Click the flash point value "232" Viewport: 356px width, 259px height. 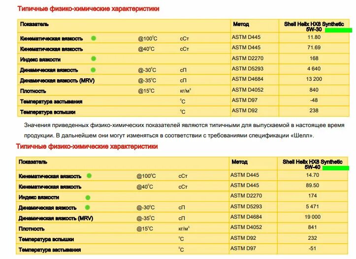[x=312, y=238]
